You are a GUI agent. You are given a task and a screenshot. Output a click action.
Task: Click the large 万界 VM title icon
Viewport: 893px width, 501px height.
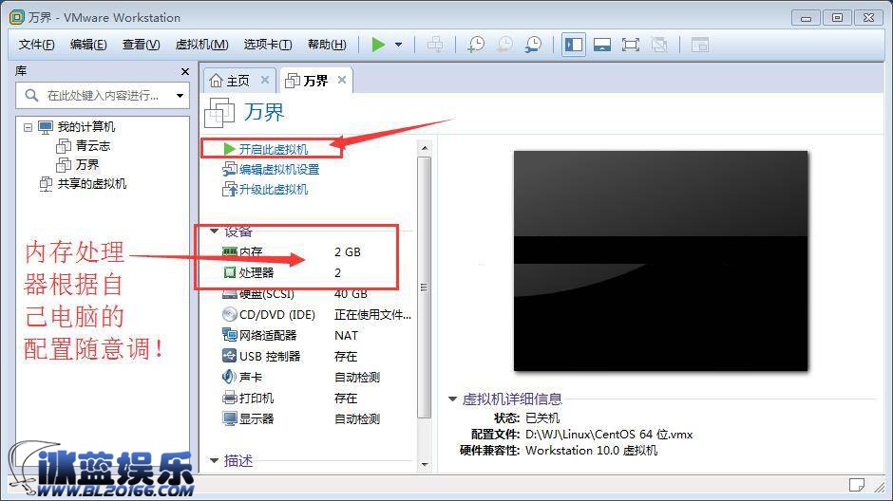219,112
